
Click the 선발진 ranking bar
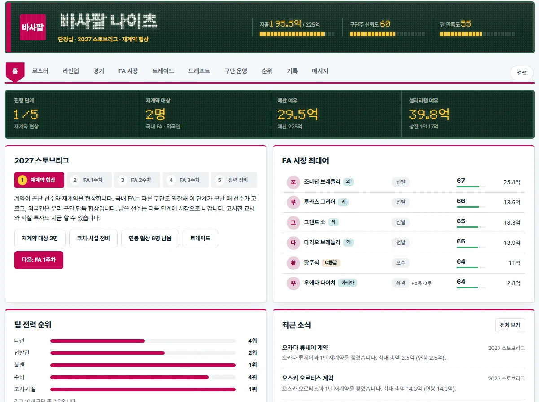tap(143, 353)
